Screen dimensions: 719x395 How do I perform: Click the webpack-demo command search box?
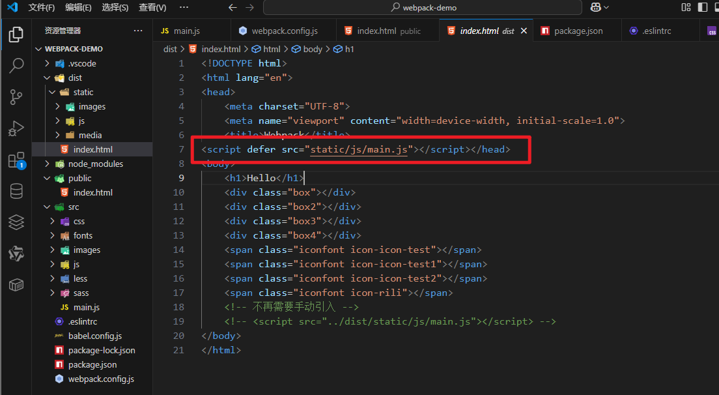[422, 7]
